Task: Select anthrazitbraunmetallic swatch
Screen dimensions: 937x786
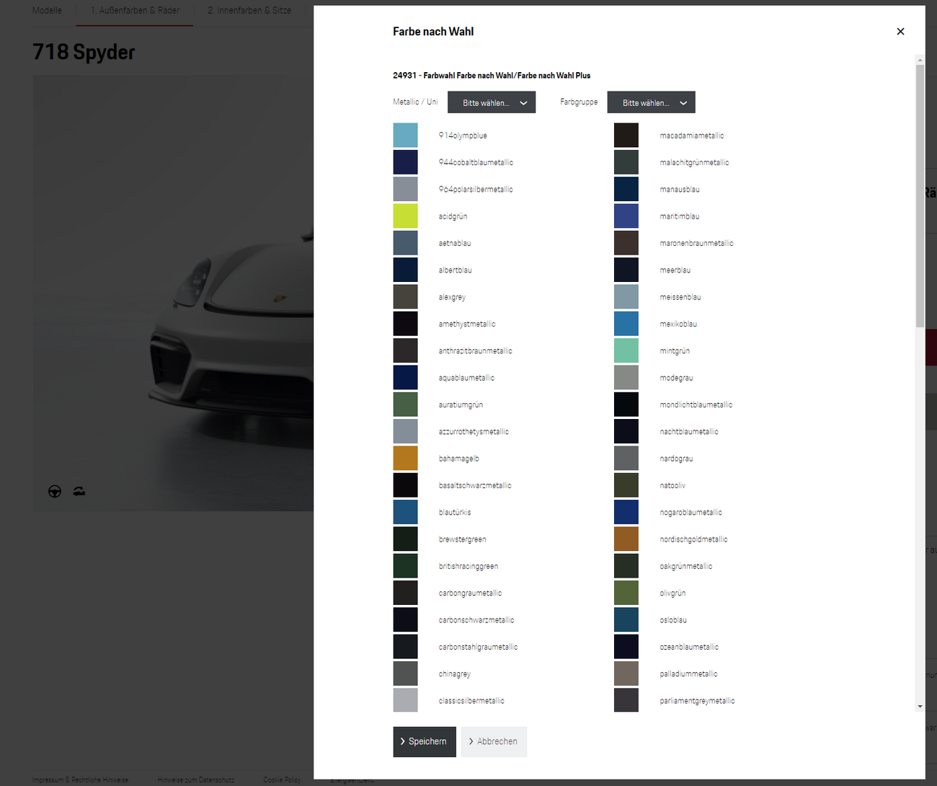Action: click(x=405, y=350)
